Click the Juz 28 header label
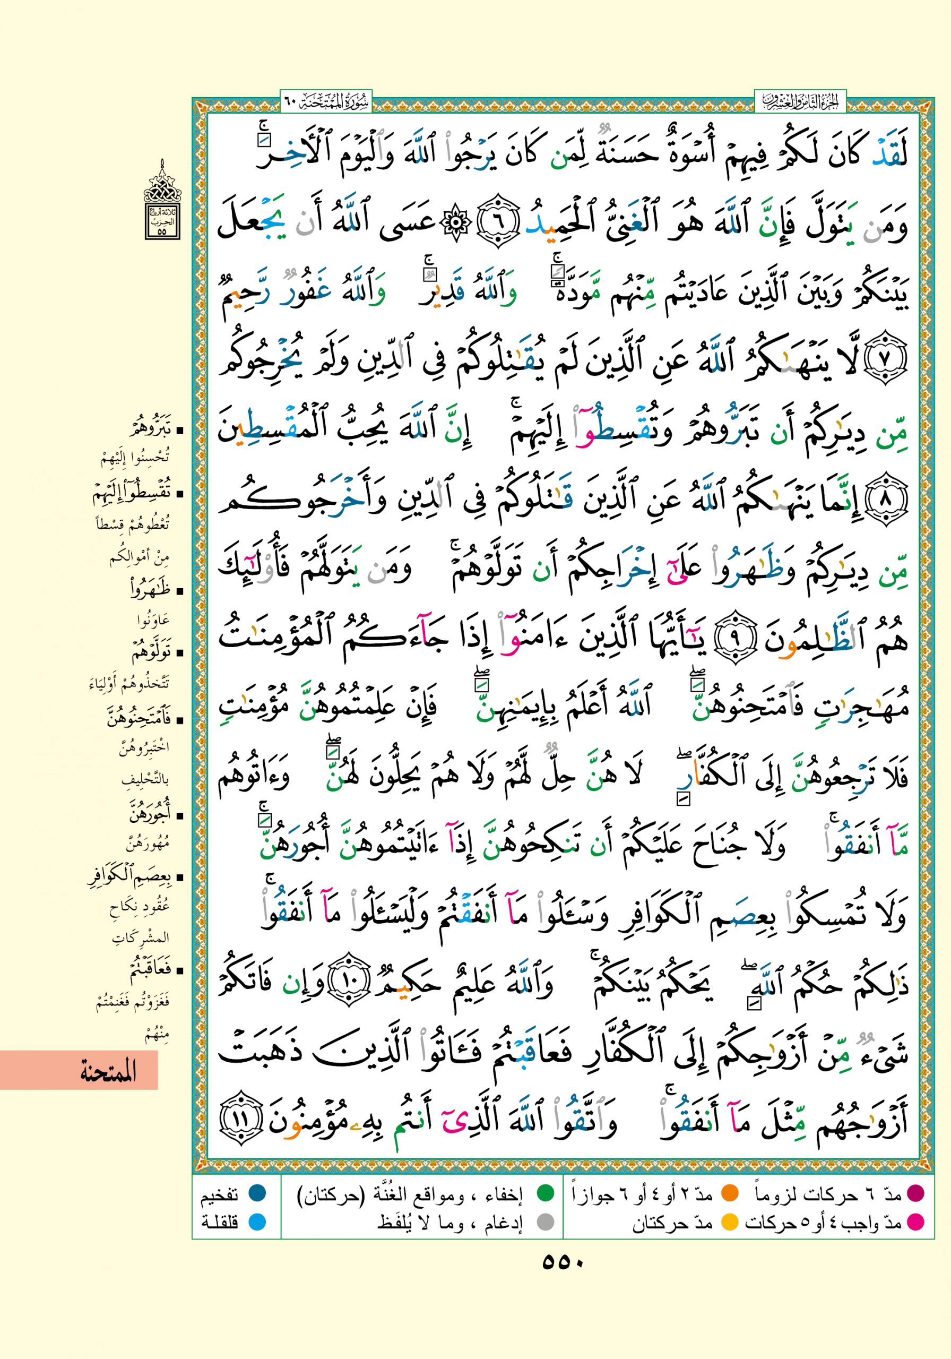The height and width of the screenshot is (1359, 951). coord(800,102)
